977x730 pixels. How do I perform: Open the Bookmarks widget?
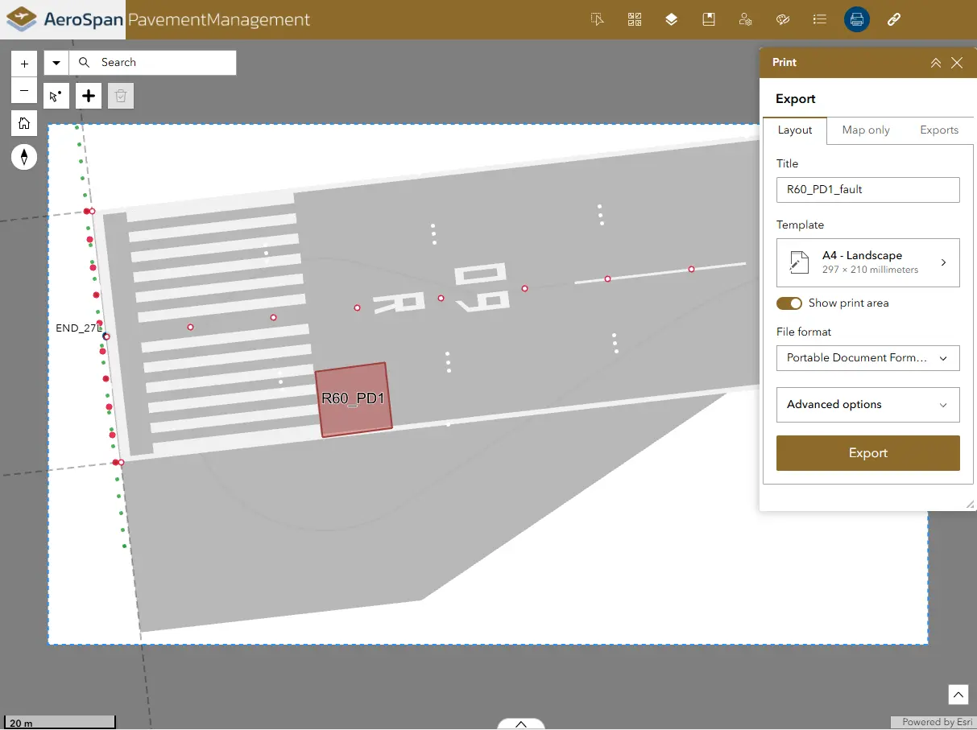point(709,19)
